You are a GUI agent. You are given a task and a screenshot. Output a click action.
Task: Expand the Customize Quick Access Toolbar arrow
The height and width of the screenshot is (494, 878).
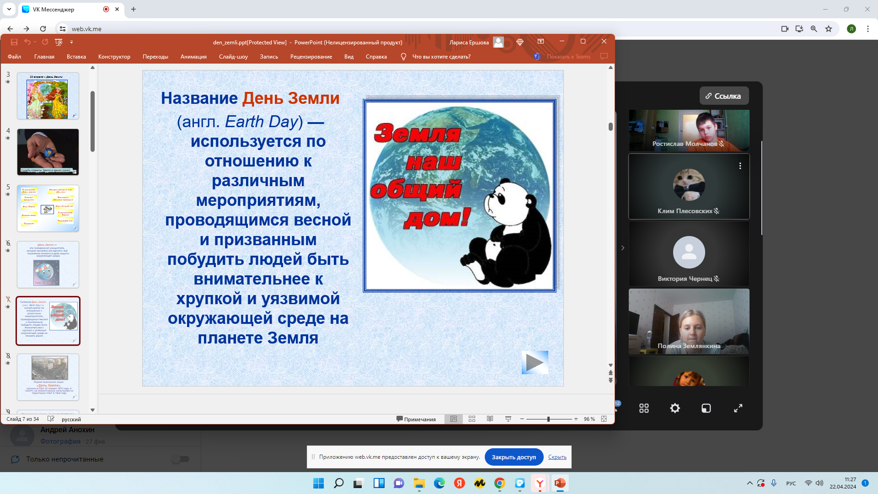tap(71, 42)
